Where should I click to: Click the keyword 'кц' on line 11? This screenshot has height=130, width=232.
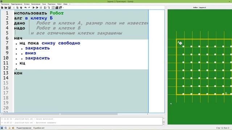click(22, 63)
